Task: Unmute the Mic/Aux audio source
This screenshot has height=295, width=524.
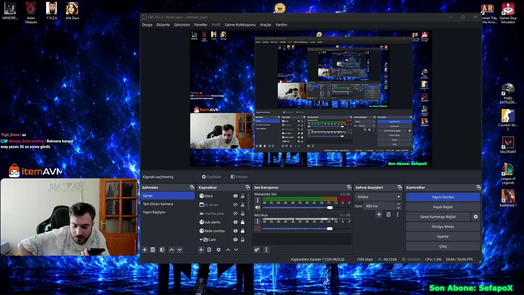Action: point(257,228)
